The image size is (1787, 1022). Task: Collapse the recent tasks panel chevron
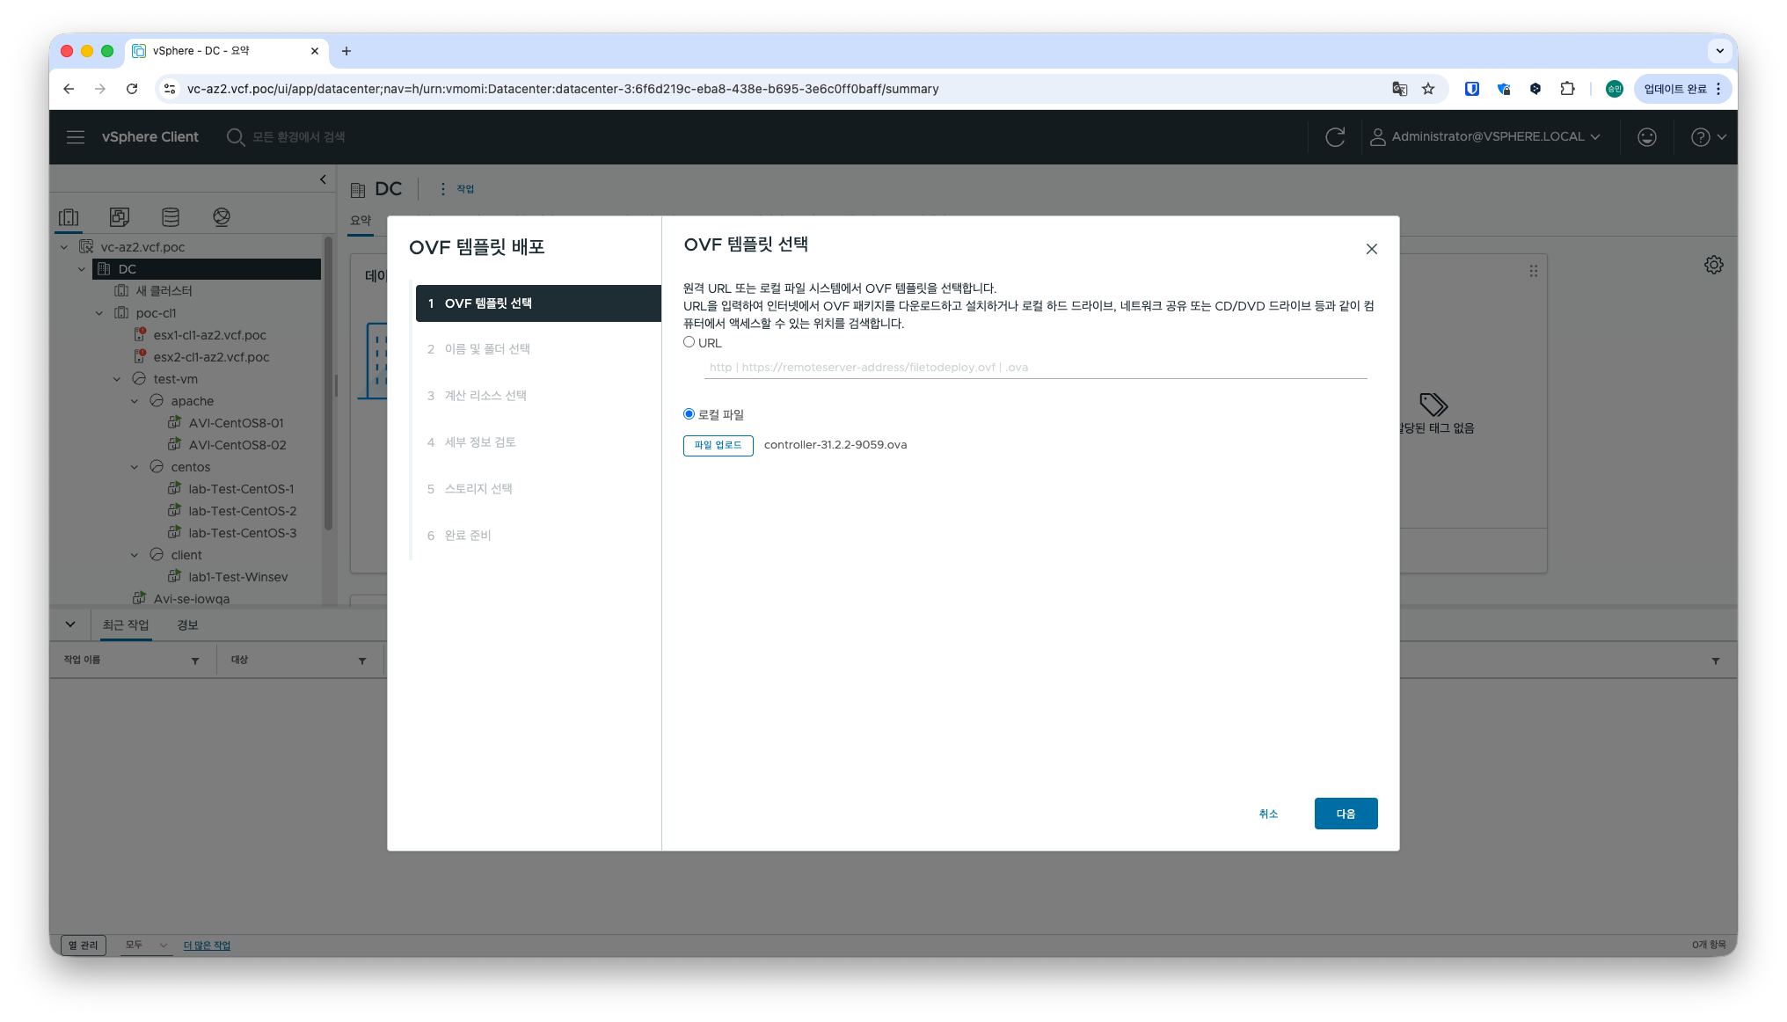pos(70,624)
